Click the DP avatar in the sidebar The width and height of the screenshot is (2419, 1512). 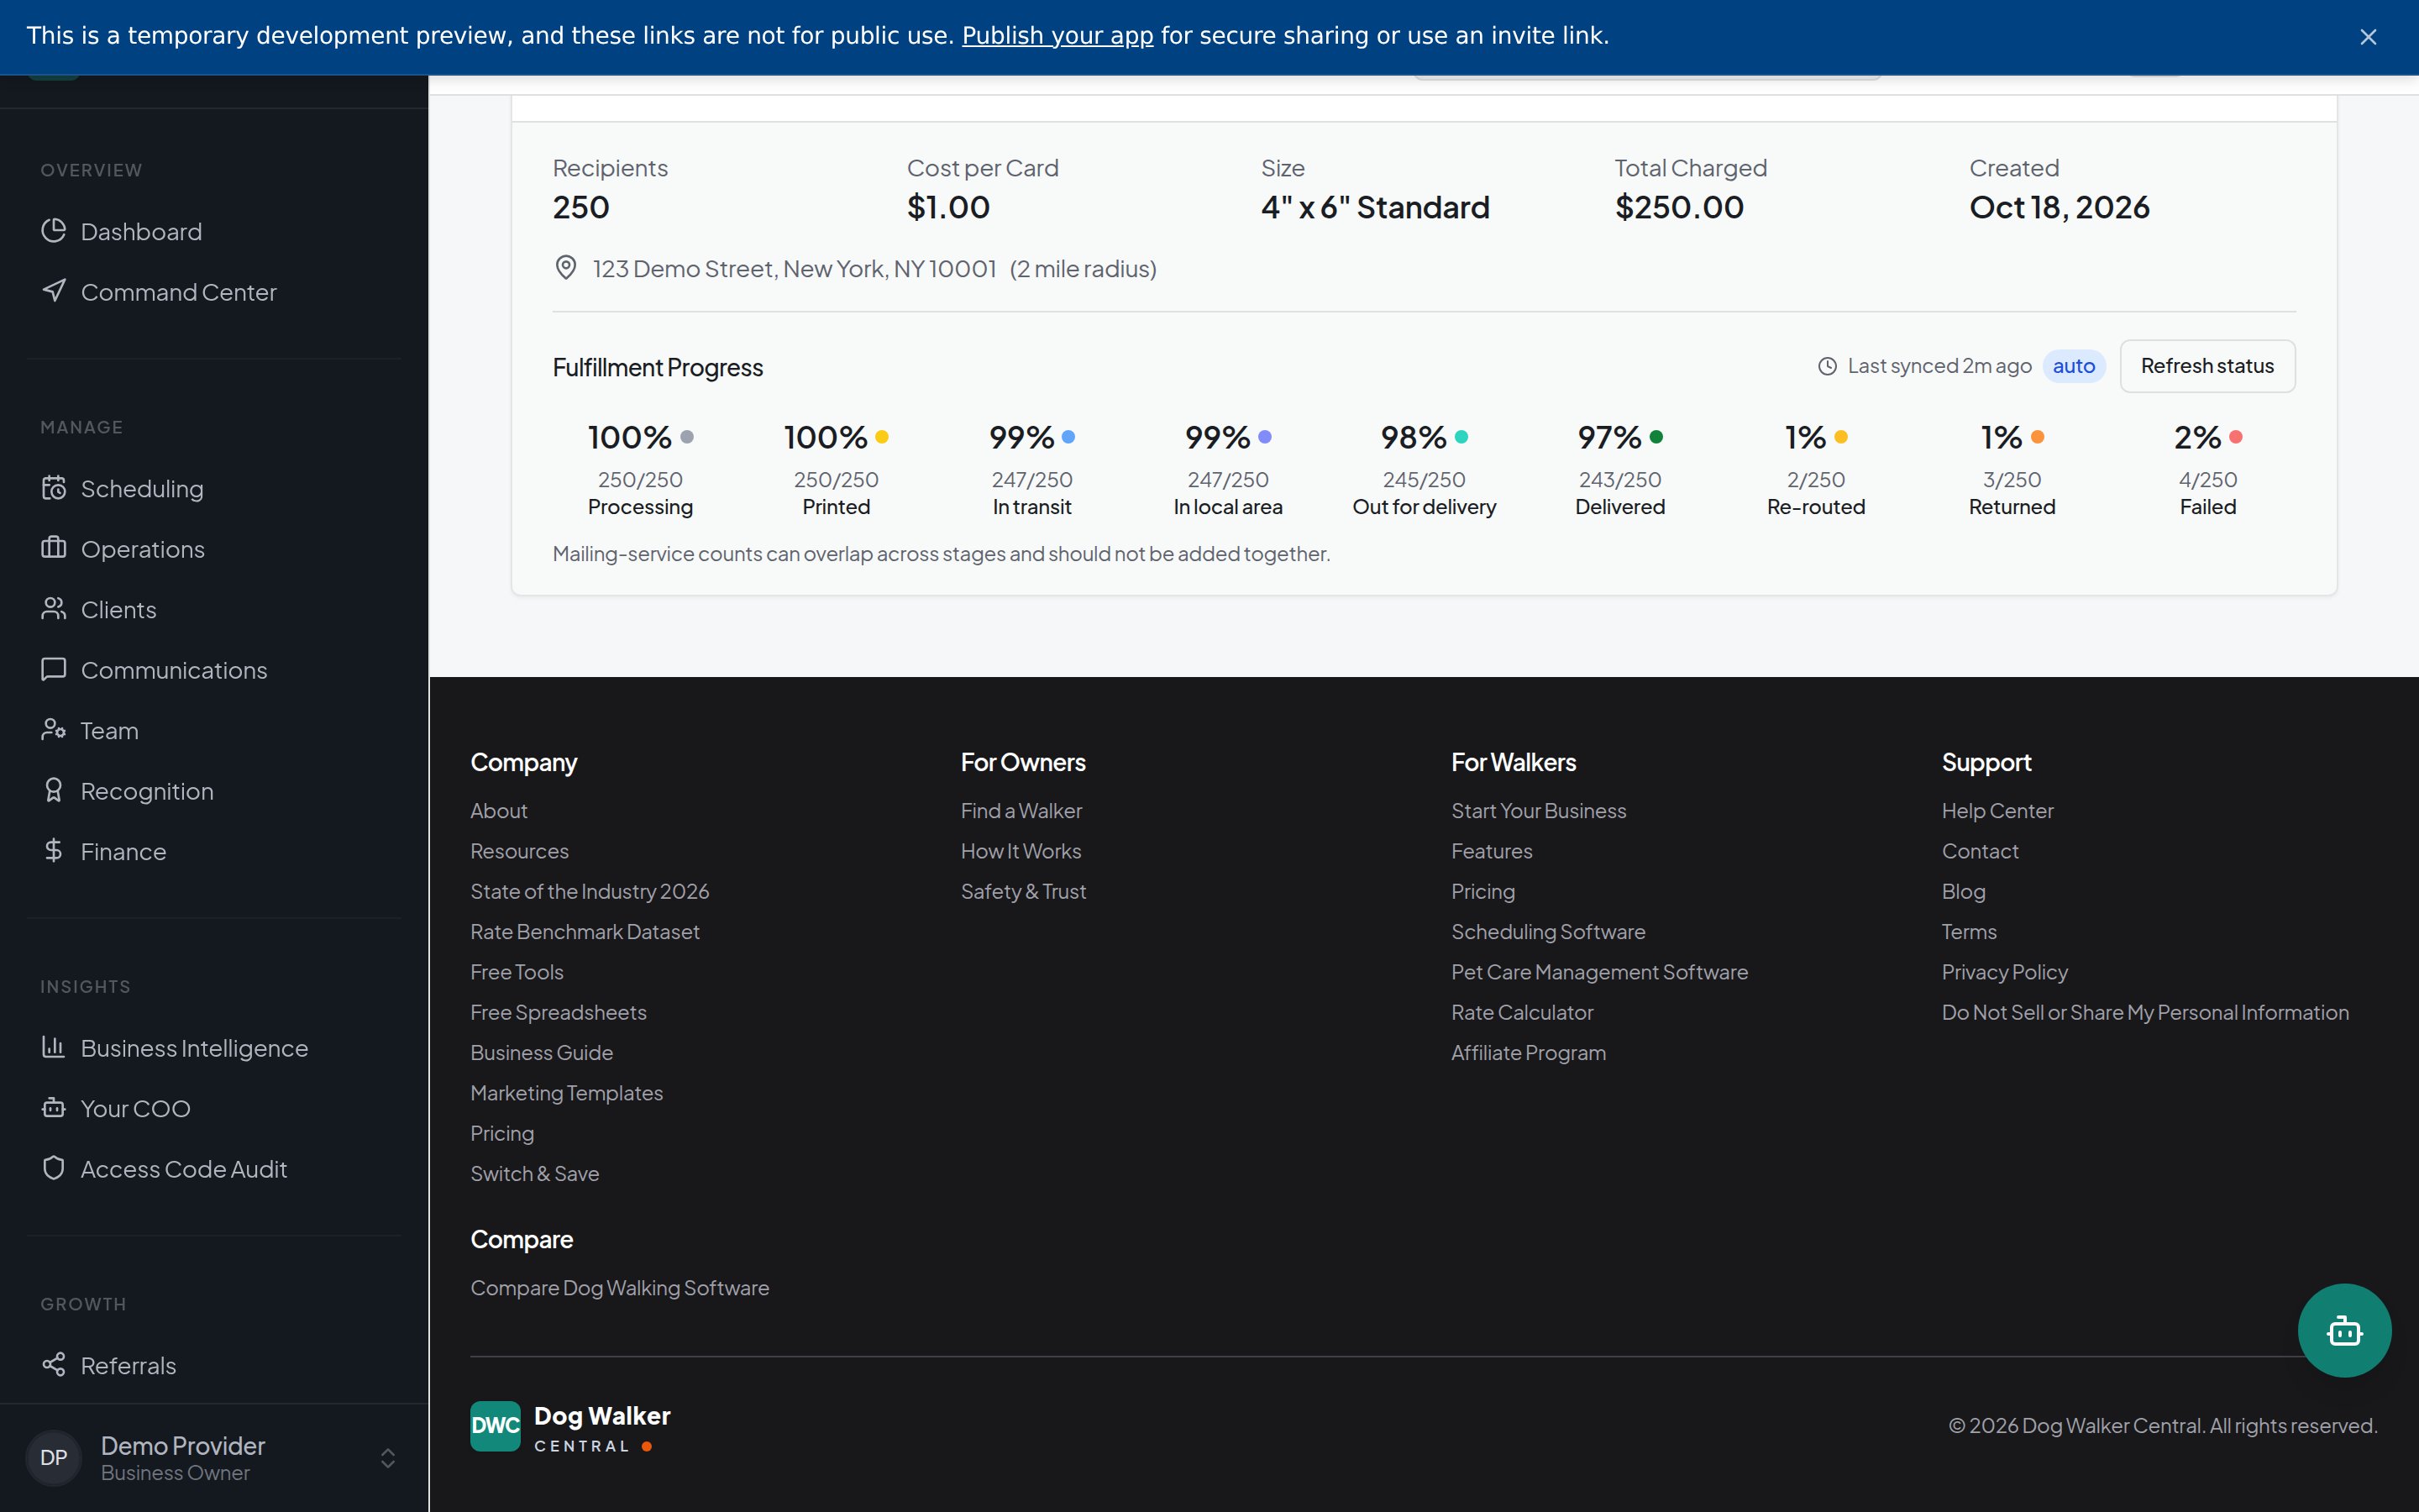(53, 1458)
